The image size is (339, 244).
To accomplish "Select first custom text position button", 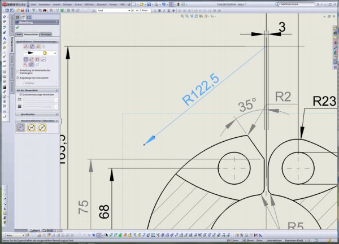I will [21, 128].
